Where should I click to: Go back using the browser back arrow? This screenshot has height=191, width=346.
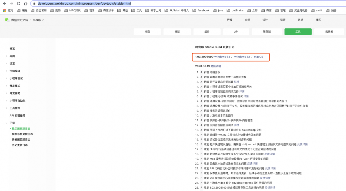pyautogui.click(x=4, y=4)
